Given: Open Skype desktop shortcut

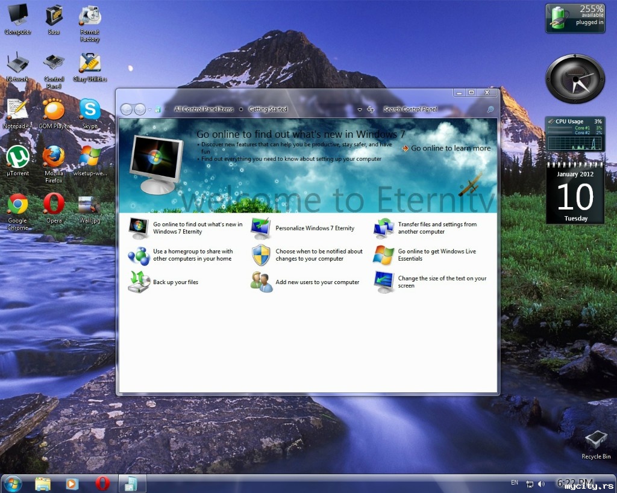Looking at the screenshot, I should [x=90, y=113].
